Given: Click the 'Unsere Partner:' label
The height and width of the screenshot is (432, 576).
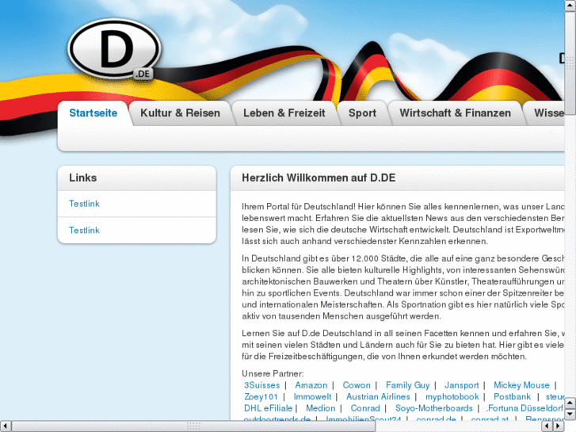Looking at the screenshot, I should [273, 373].
